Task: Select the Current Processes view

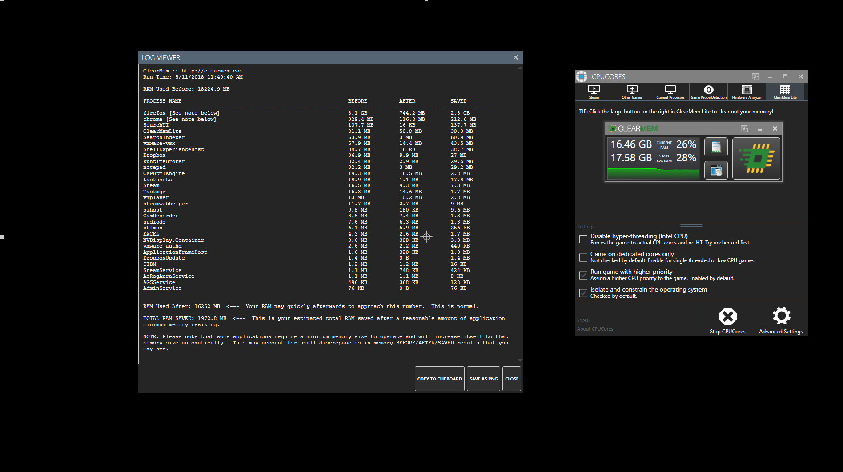Action: click(670, 92)
